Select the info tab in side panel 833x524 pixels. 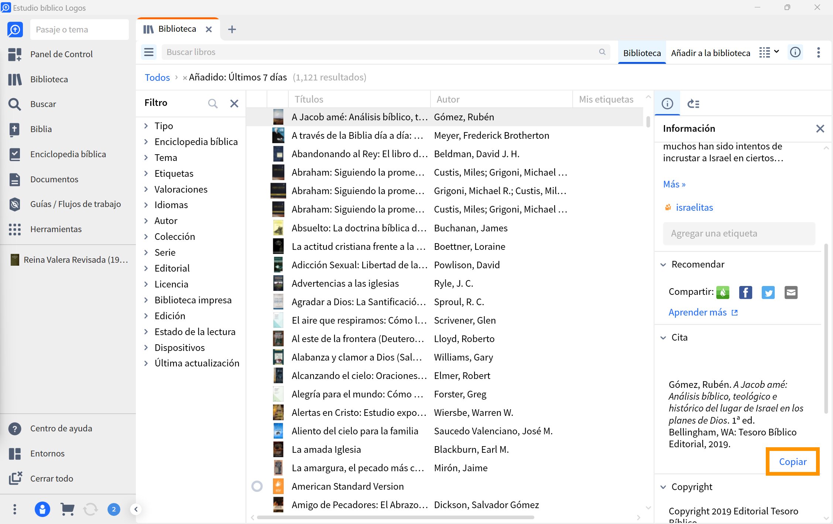click(x=667, y=104)
